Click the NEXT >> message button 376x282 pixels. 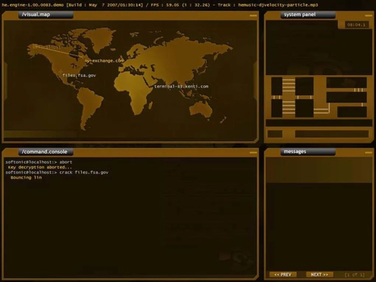(x=319, y=274)
